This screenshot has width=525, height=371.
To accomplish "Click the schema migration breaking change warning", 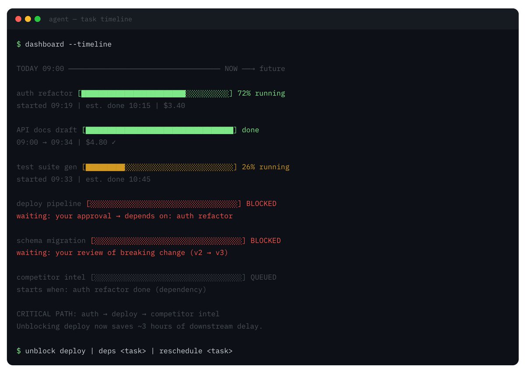I will coord(122,253).
